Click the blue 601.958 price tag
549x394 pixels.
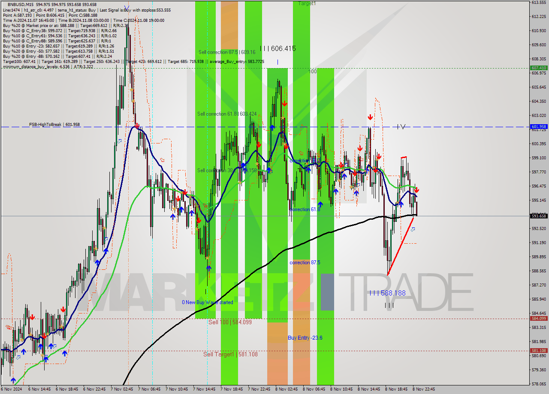(x=539, y=127)
